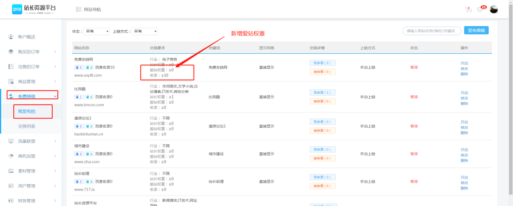Expand the 购买的订单 sidebar menu
Image resolution: width=513 pixels, height=206 pixels.
pyautogui.click(x=55, y=52)
